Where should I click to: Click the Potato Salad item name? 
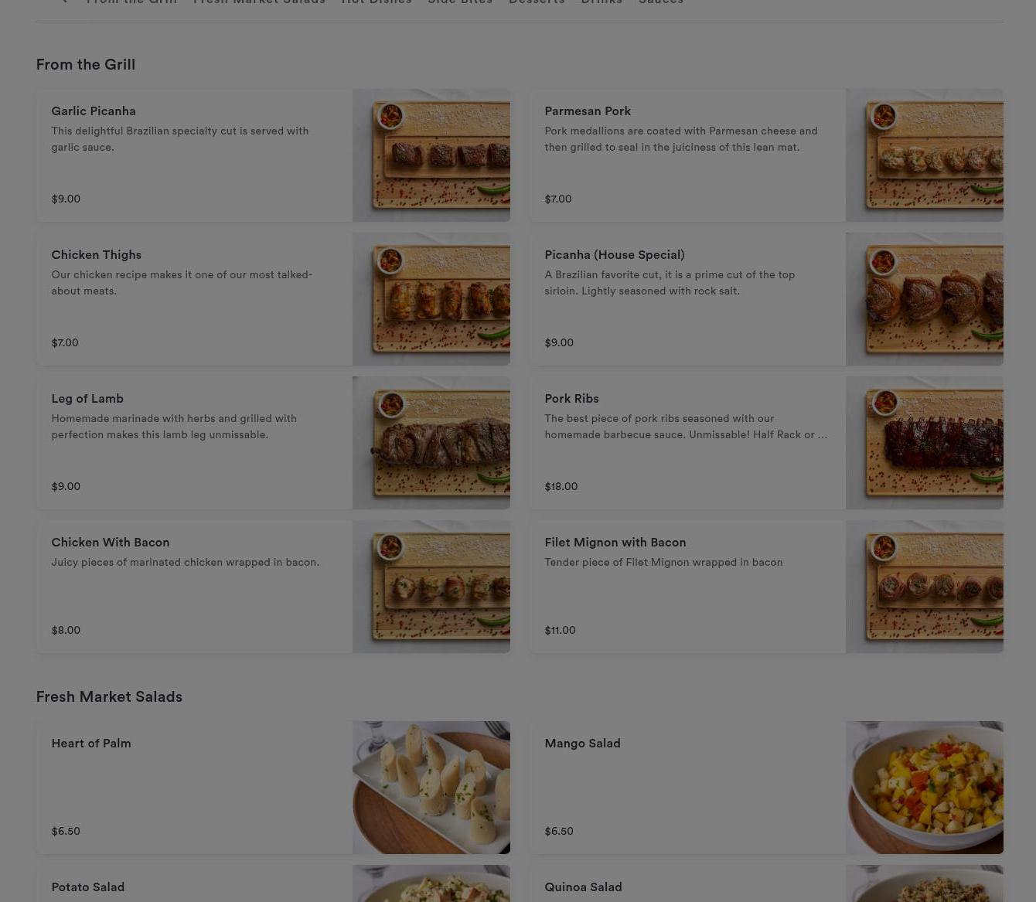(x=88, y=887)
